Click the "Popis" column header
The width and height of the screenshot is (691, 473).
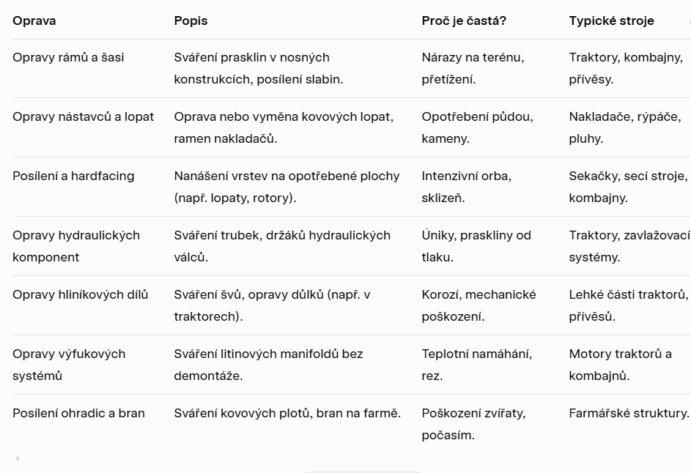[x=191, y=21]
